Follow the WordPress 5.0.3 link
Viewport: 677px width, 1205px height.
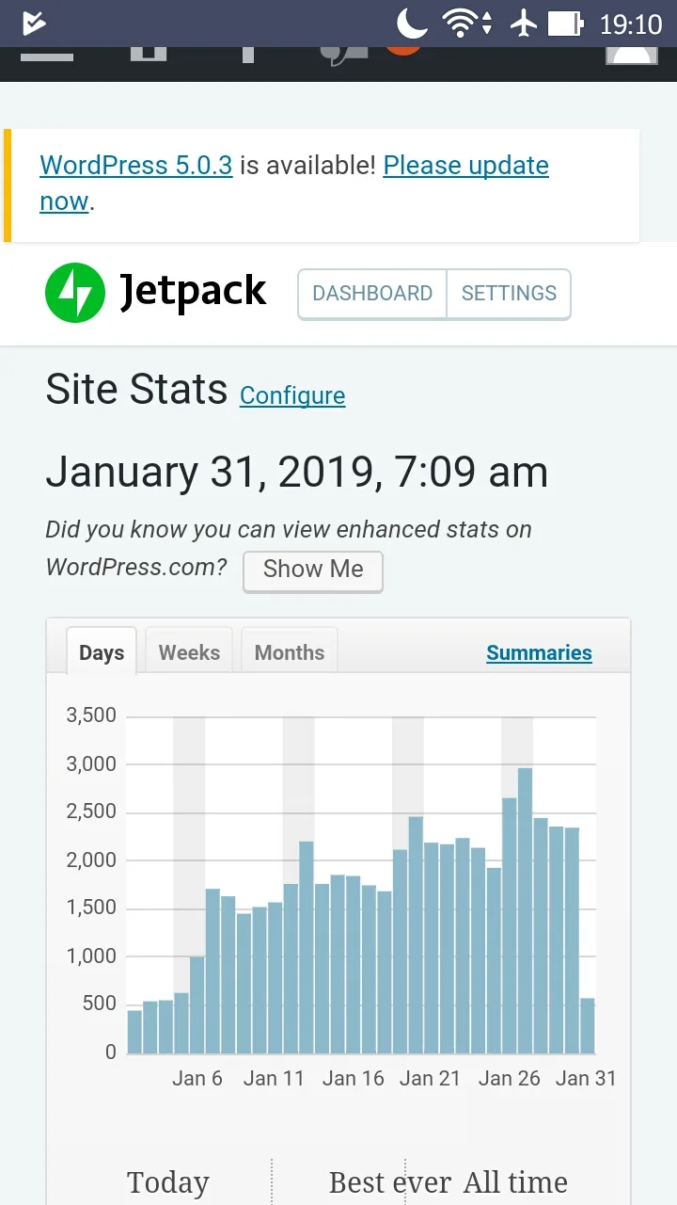[136, 166]
